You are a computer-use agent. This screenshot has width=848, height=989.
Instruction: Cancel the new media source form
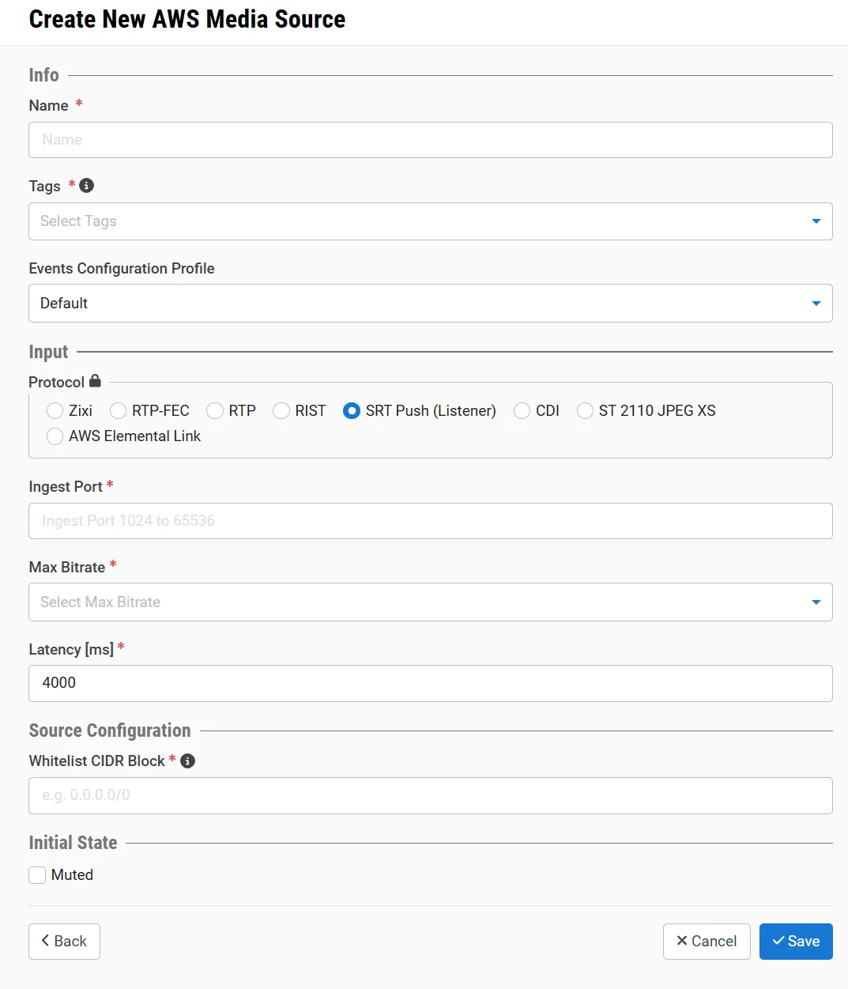[x=707, y=942]
